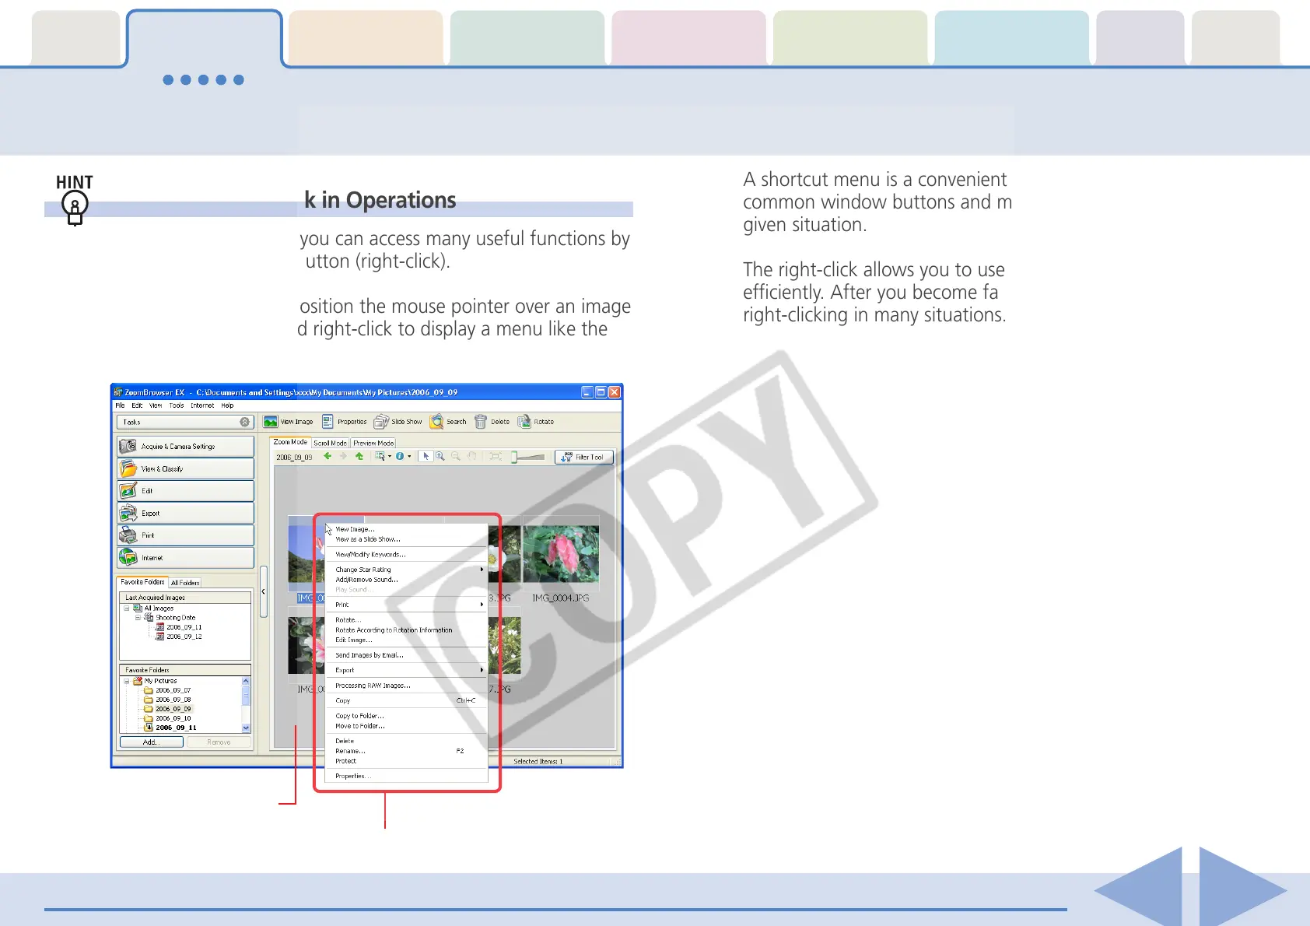1310x926 pixels.
Task: Click the View & Classify folder icon
Action: (x=128, y=468)
